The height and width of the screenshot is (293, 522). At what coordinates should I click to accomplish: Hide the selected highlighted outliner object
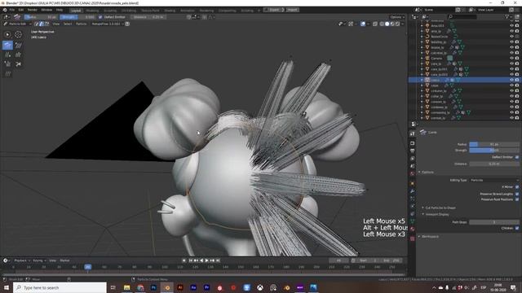click(x=511, y=80)
